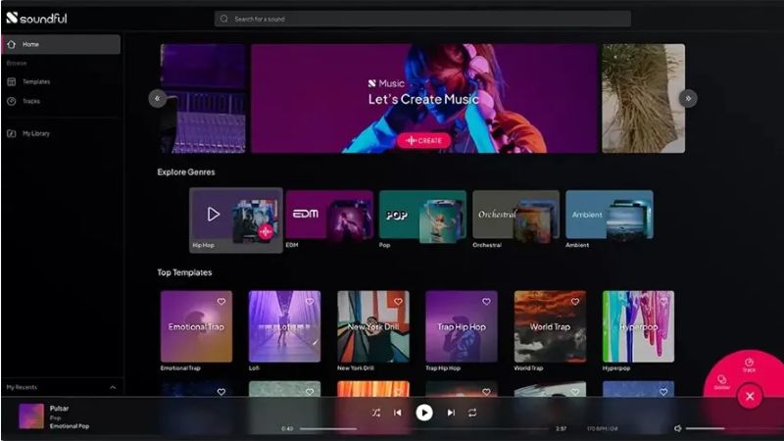This screenshot has width=784, height=441.
Task: Toggle repeat mode in the player bar
Action: coord(472,413)
